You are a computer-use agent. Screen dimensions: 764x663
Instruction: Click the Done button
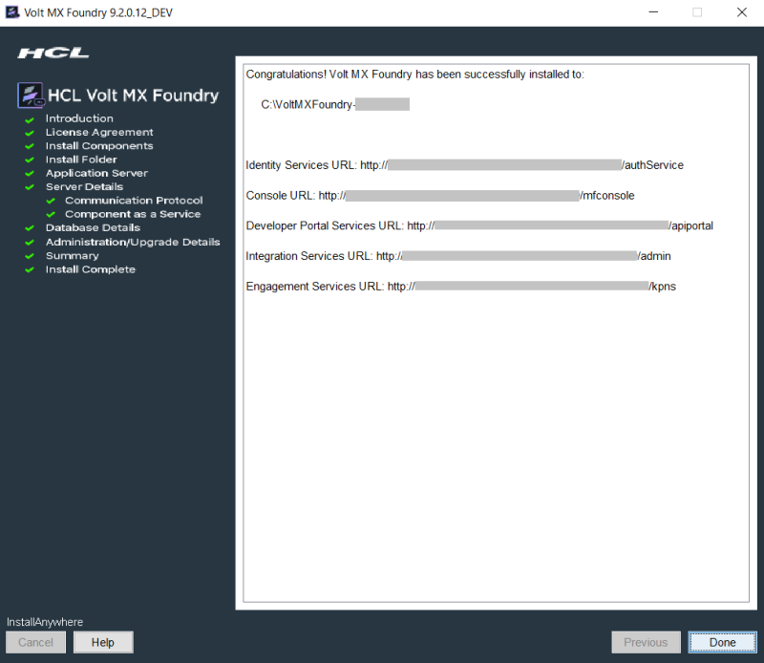pos(723,642)
